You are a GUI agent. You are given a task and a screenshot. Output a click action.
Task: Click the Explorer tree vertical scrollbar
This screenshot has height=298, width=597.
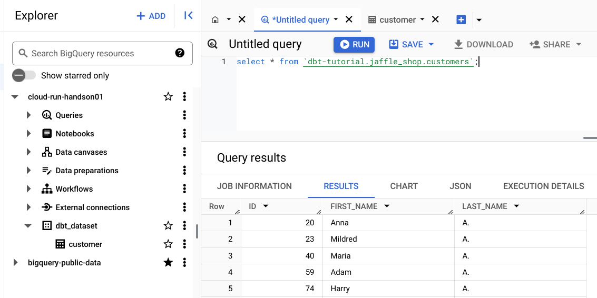(x=197, y=231)
